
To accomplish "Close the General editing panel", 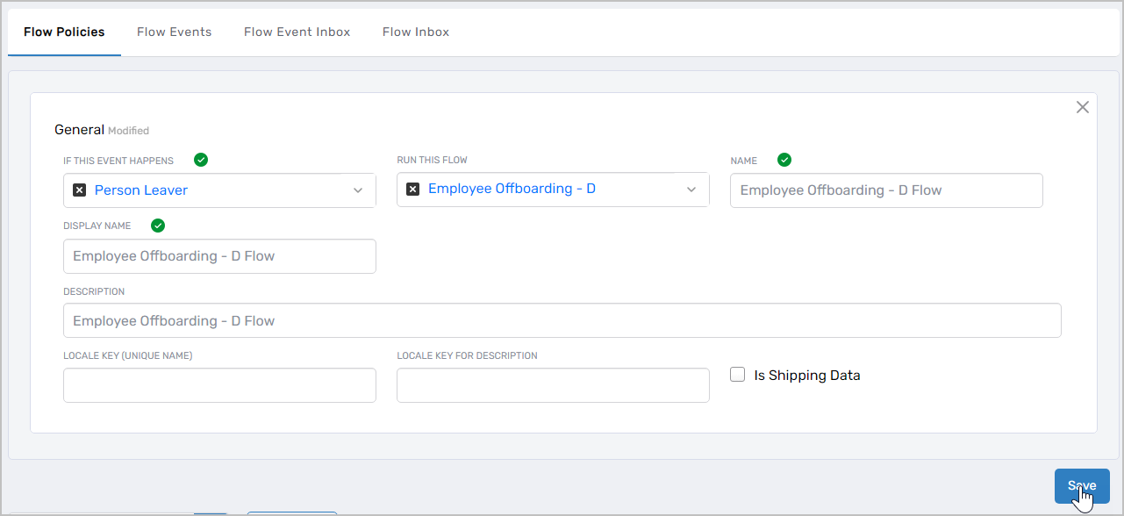I will click(1082, 106).
